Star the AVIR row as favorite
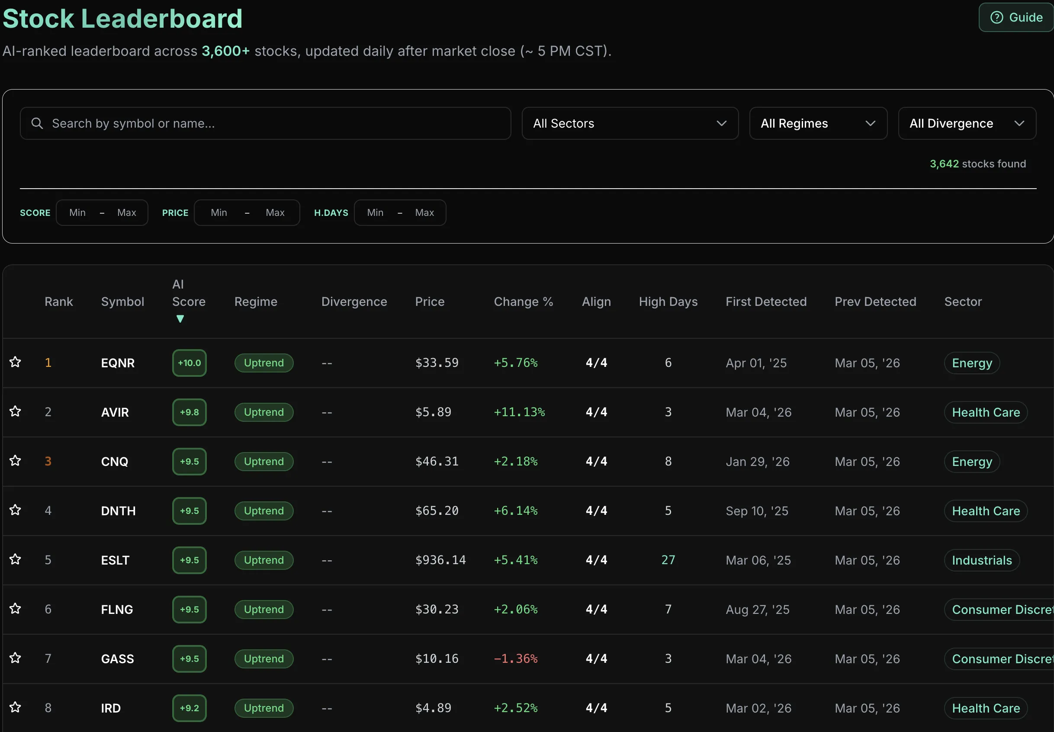Image resolution: width=1054 pixels, height=732 pixels. coord(15,411)
